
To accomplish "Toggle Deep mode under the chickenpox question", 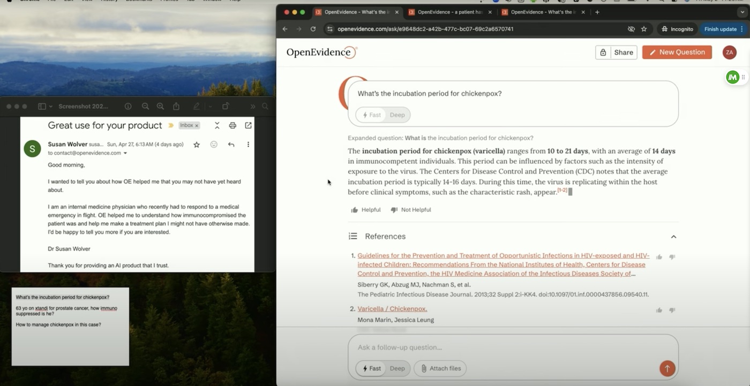I will click(x=397, y=115).
